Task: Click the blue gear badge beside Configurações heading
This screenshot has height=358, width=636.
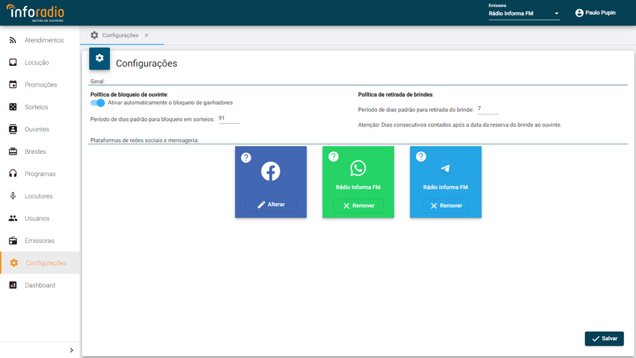Action: (x=99, y=59)
